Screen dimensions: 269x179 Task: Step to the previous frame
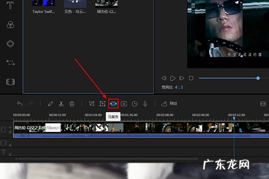164,78
